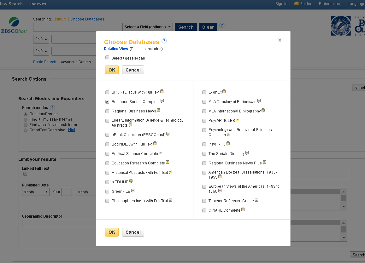365x263 pixels.
Task: Click the Geographic Descriptor input field
Action: click(x=59, y=223)
